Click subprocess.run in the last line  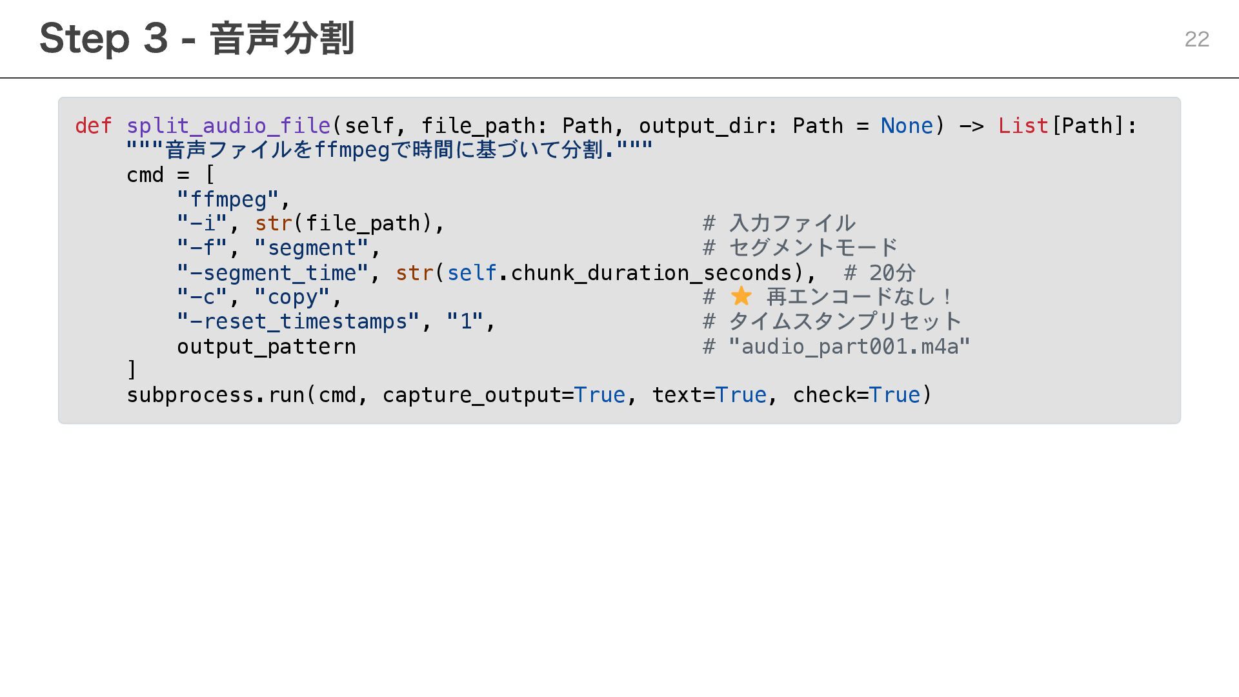click(216, 395)
